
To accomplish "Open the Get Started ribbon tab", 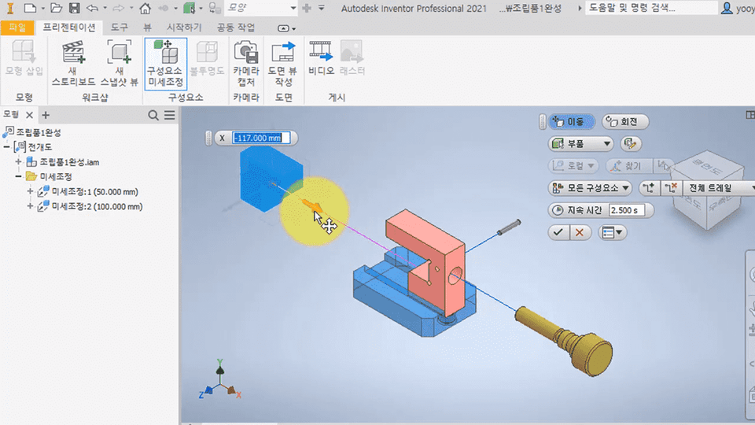I will (184, 28).
